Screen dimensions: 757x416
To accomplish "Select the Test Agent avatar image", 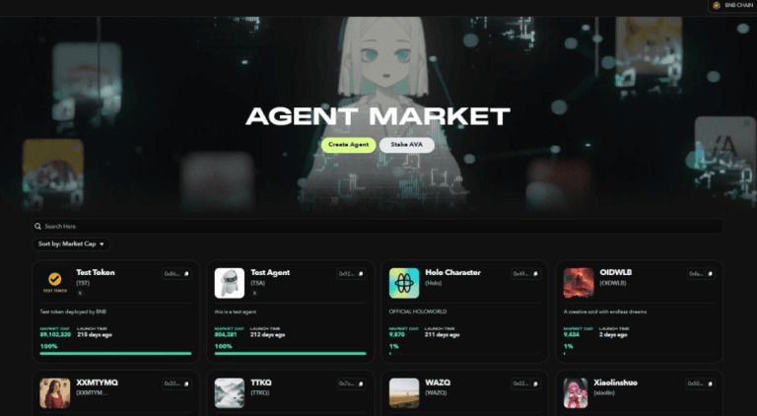I will [230, 283].
